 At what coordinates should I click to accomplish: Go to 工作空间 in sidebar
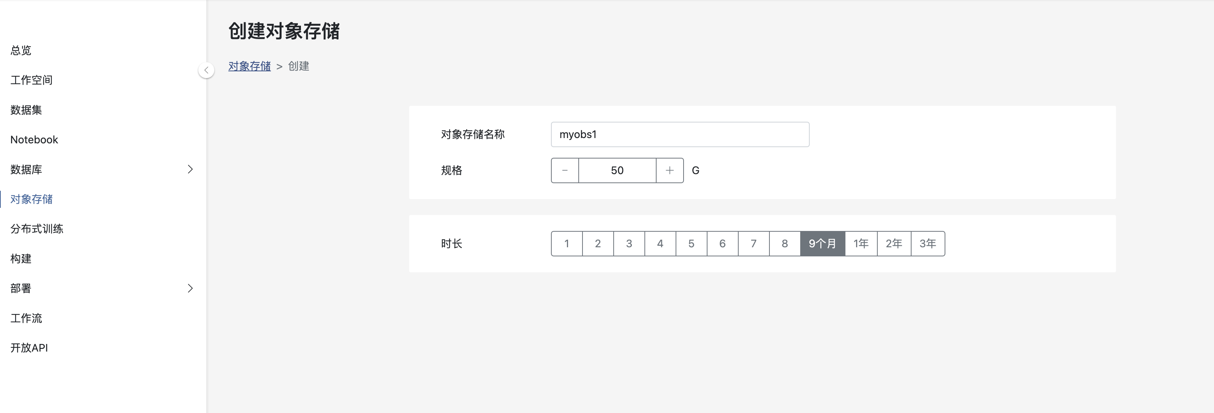click(x=31, y=80)
